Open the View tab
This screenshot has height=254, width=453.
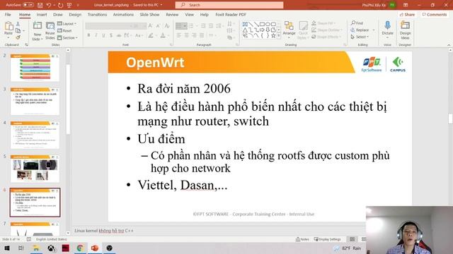click(190, 14)
